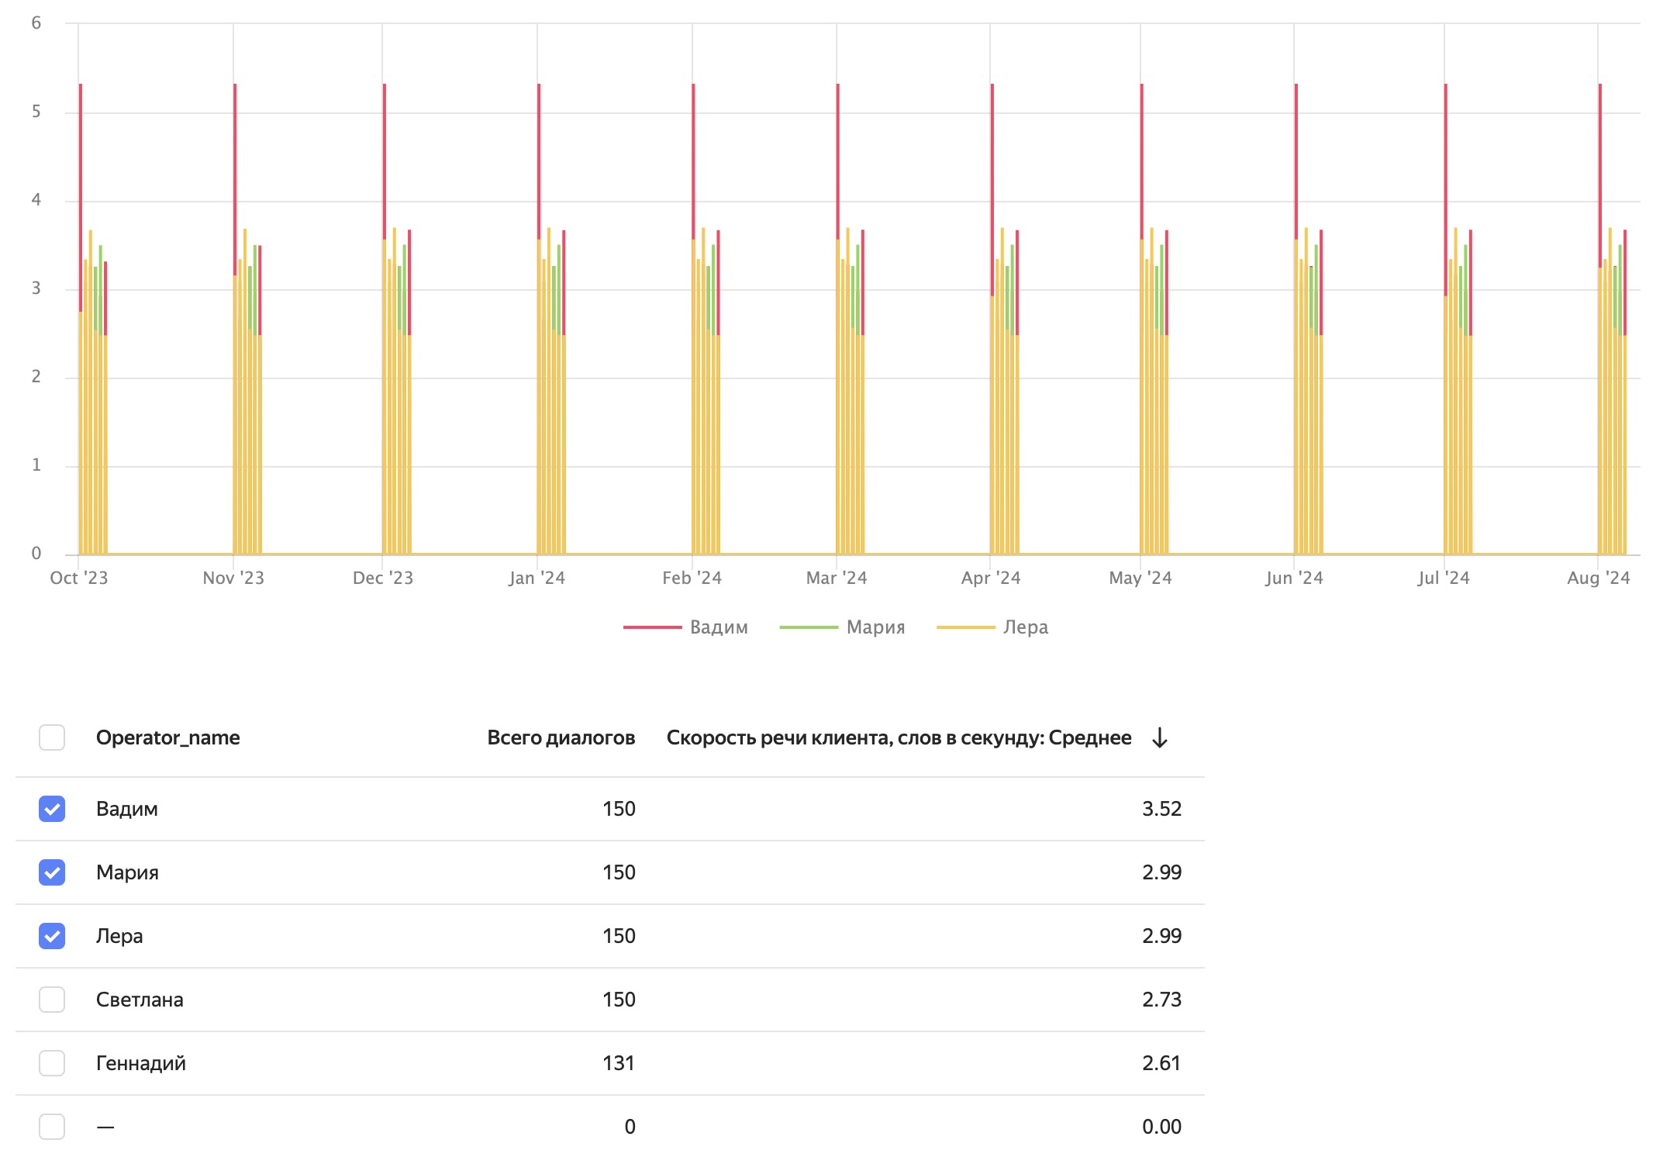Uncheck the Лера row checkbox
Screen dimensions: 1670x1157
[52, 936]
